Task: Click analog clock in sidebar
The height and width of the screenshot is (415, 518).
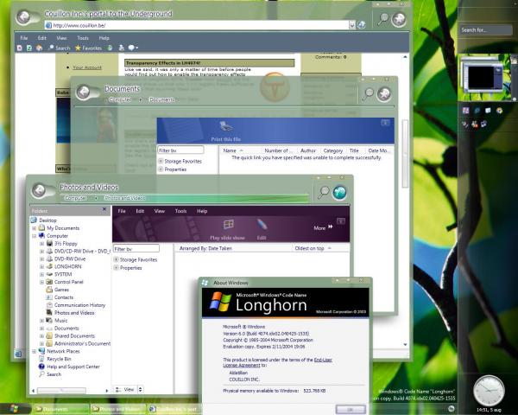Action: (x=489, y=391)
